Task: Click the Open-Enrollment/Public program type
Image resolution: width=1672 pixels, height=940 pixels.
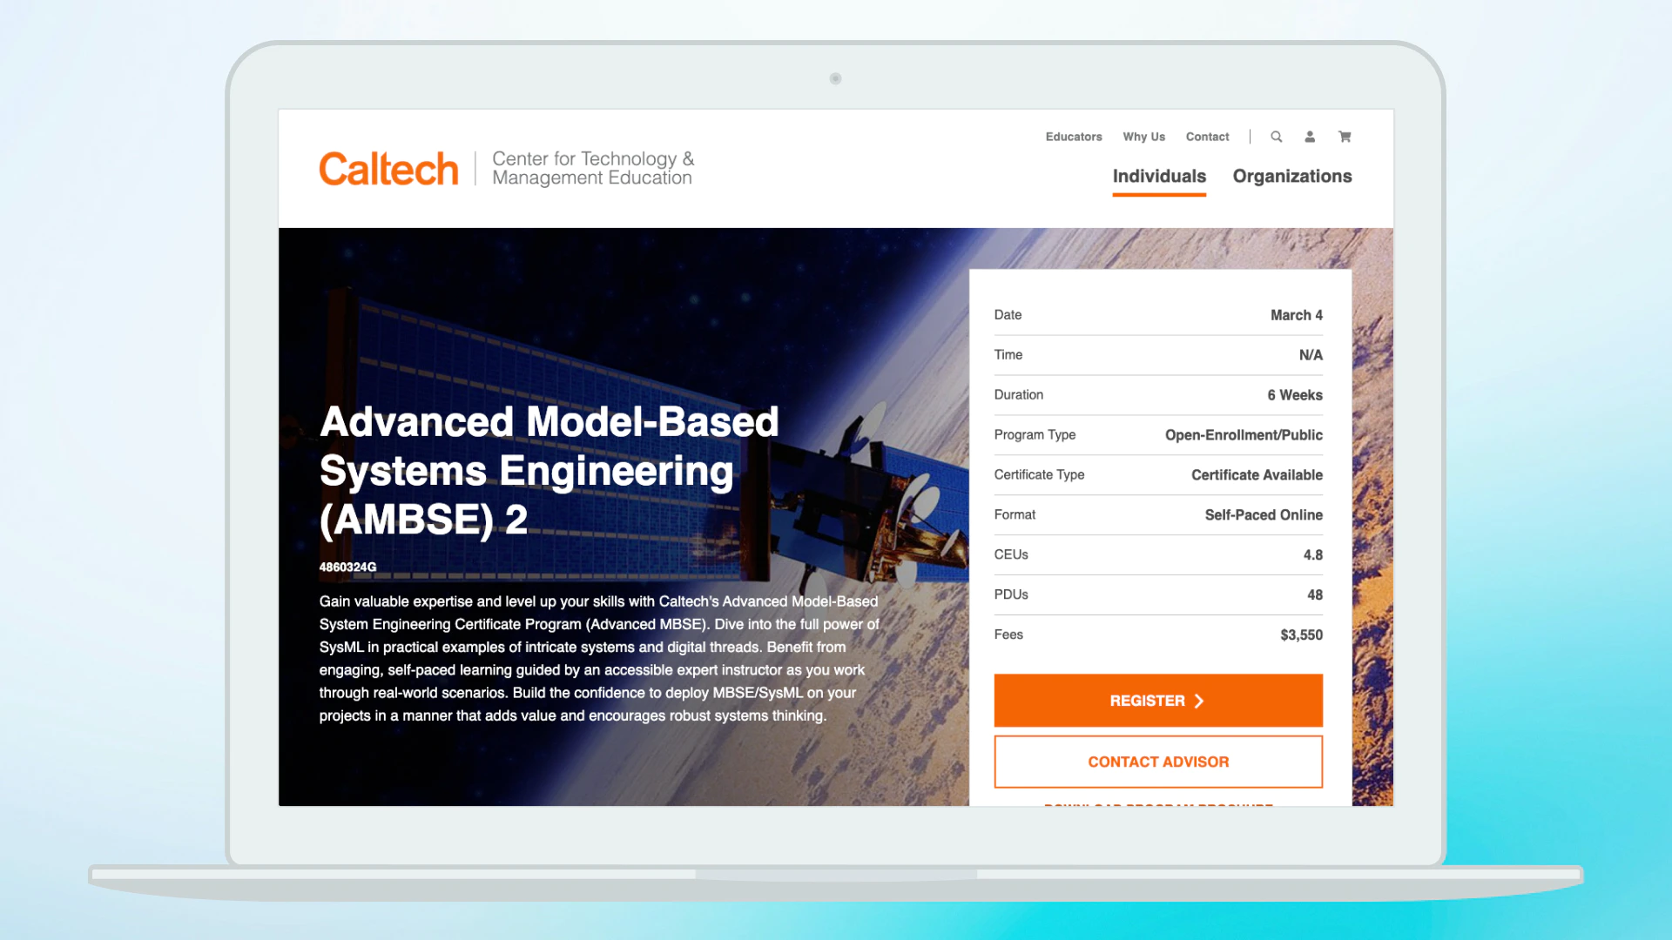Action: click(1244, 435)
